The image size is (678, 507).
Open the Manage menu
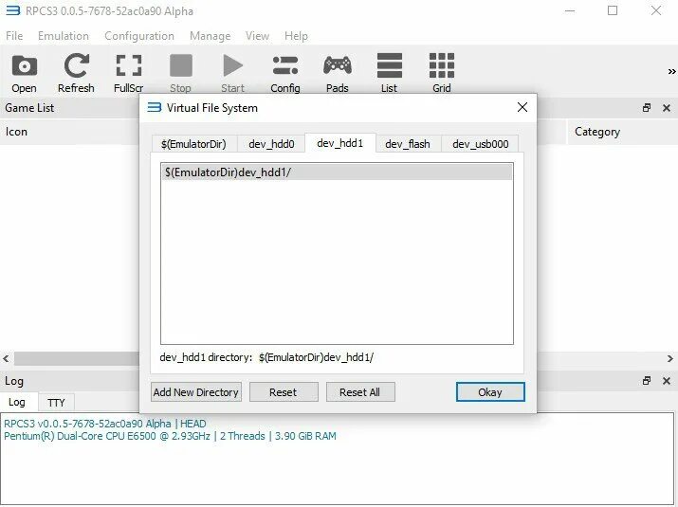(210, 36)
